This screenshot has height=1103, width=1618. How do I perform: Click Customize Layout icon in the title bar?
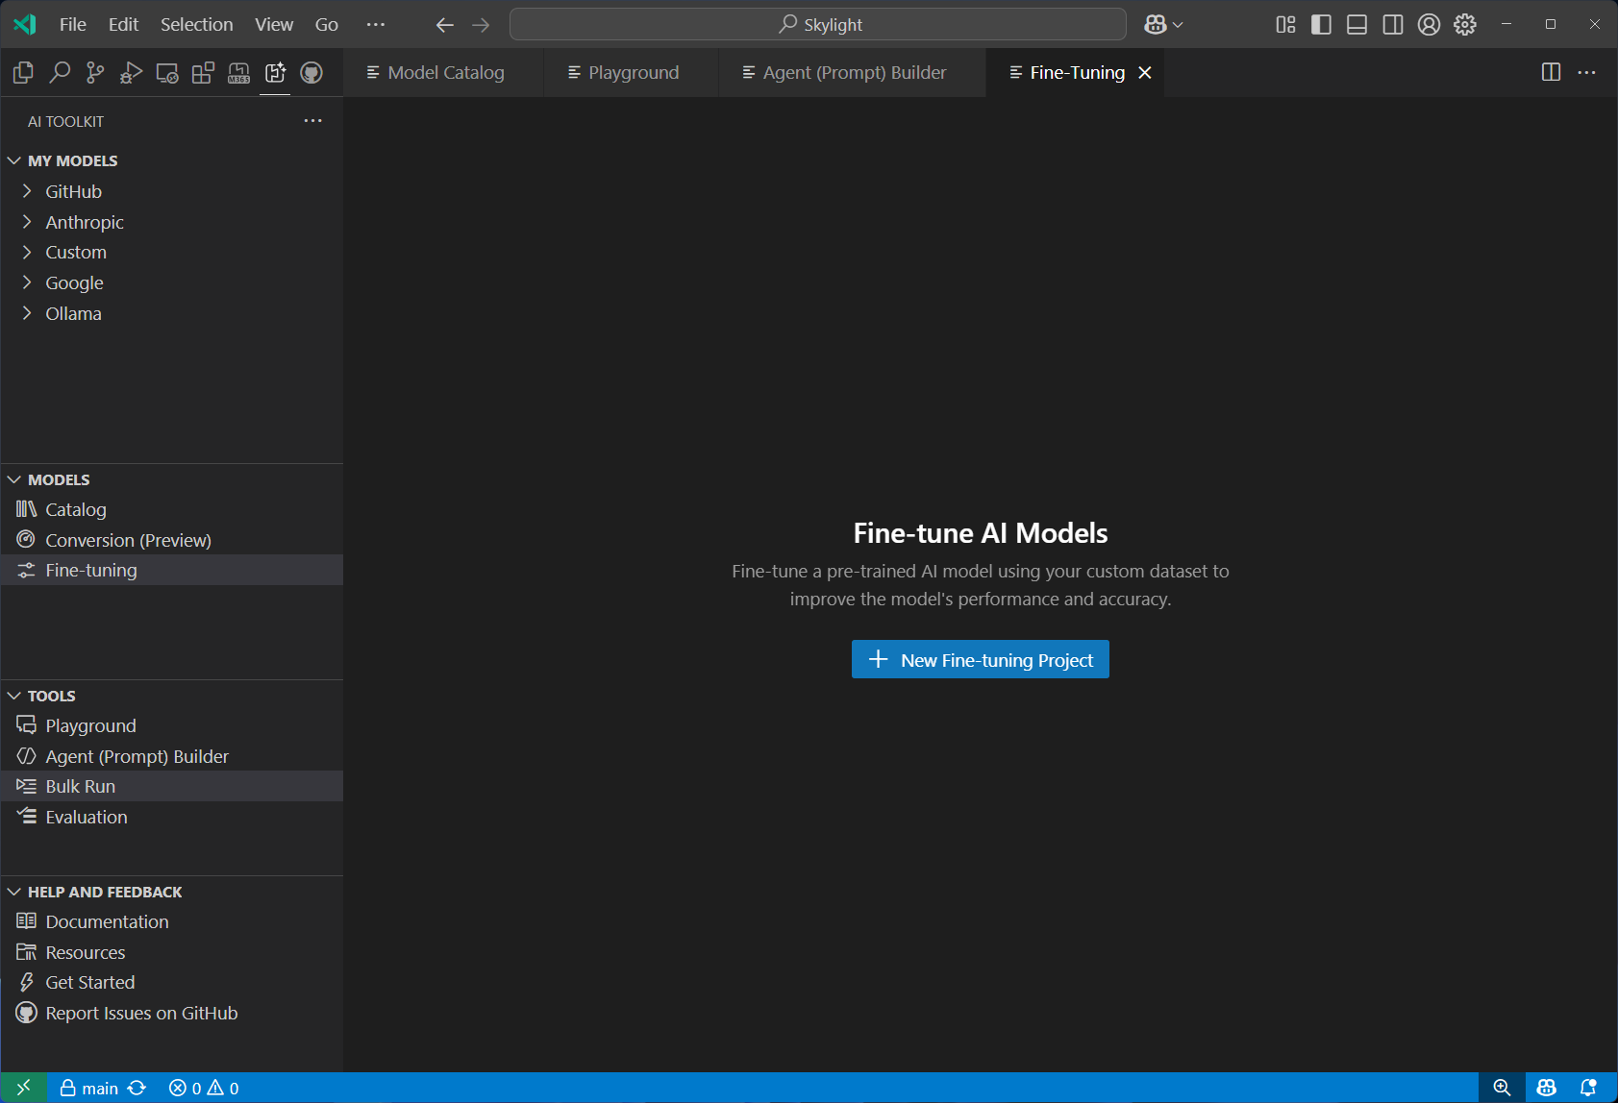1285,25
